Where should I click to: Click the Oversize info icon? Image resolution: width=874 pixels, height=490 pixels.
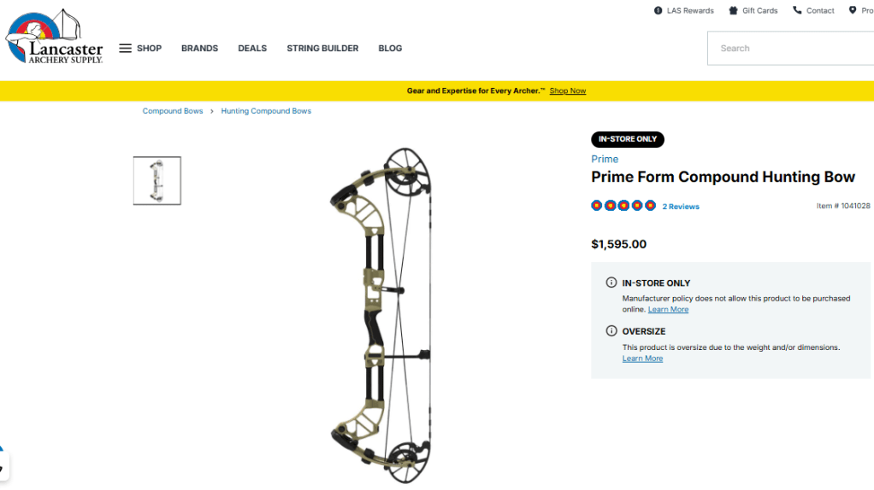point(611,331)
